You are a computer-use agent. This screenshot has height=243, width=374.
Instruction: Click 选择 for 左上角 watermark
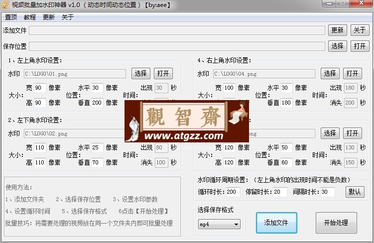[141, 73]
